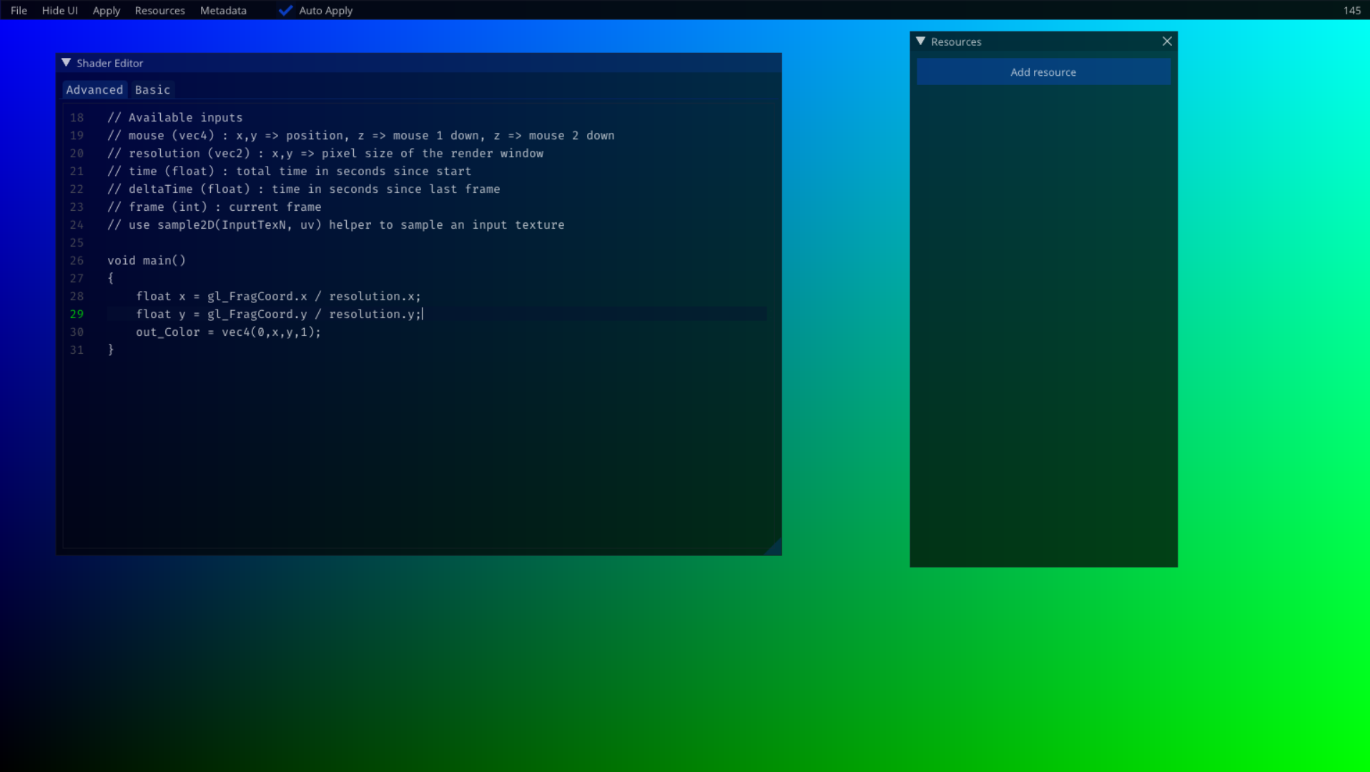The image size is (1370, 772).
Task: Click the closing brace on line 31
Action: (x=111, y=350)
